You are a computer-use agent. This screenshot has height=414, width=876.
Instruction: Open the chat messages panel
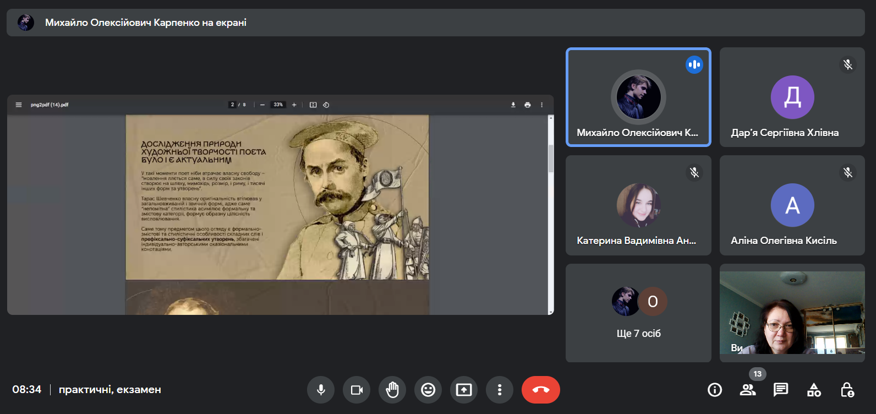point(781,390)
